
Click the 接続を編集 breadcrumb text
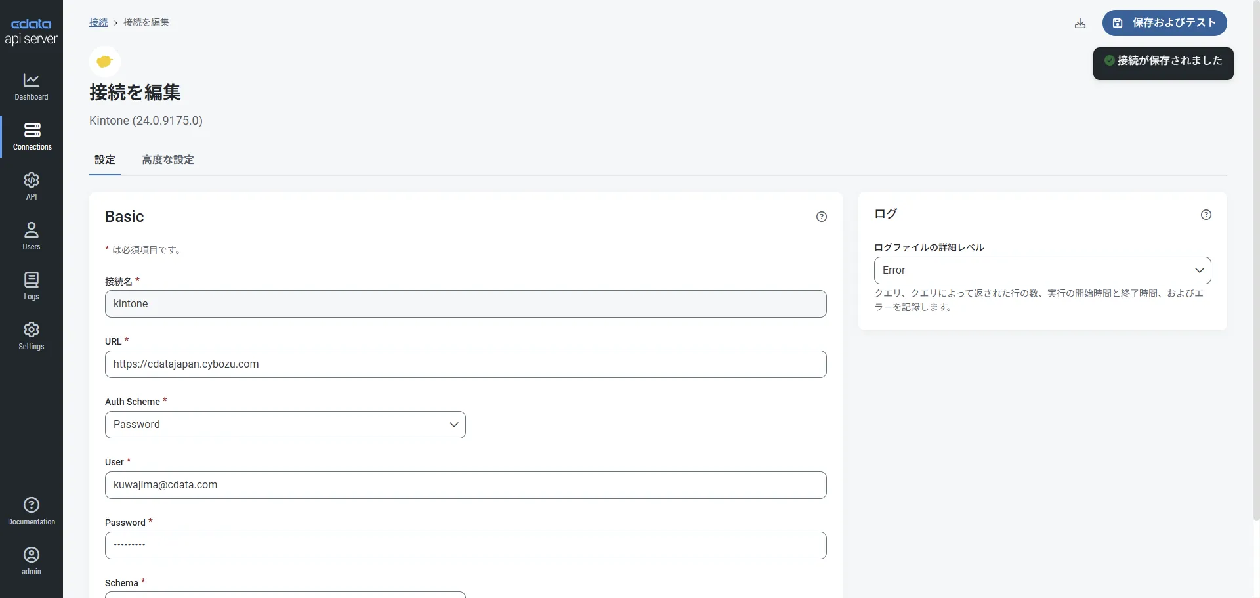[x=146, y=22]
